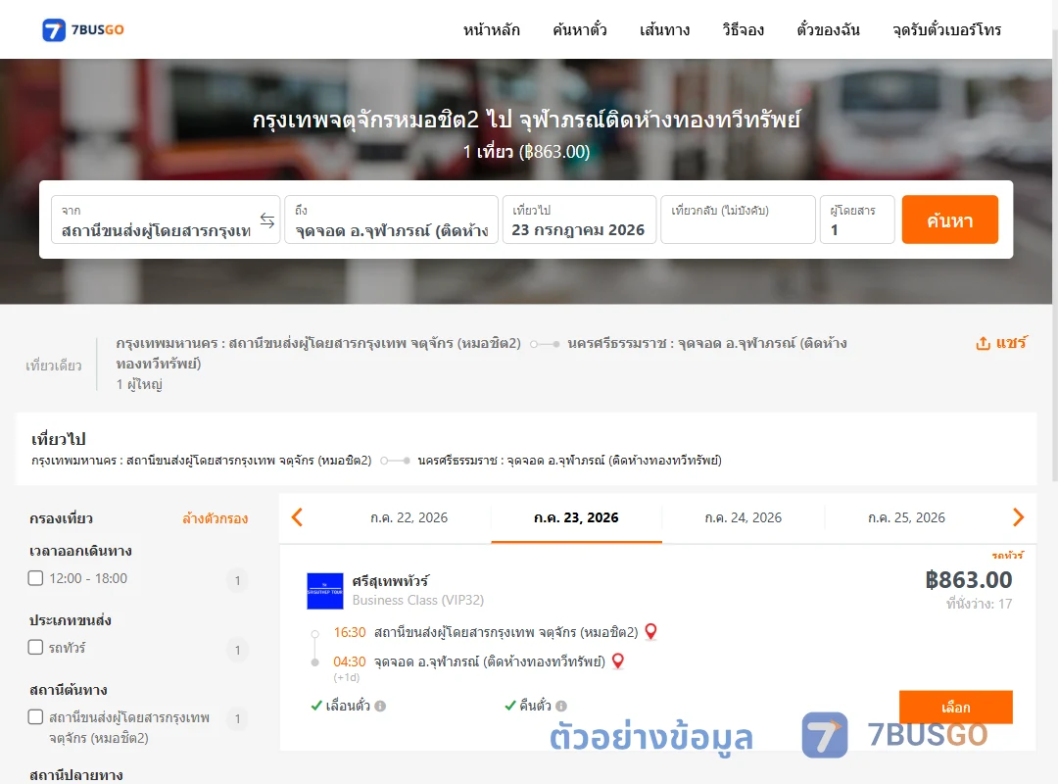The image size is (1058, 784).
Task: Open the passenger count selector
Action: pos(857,220)
